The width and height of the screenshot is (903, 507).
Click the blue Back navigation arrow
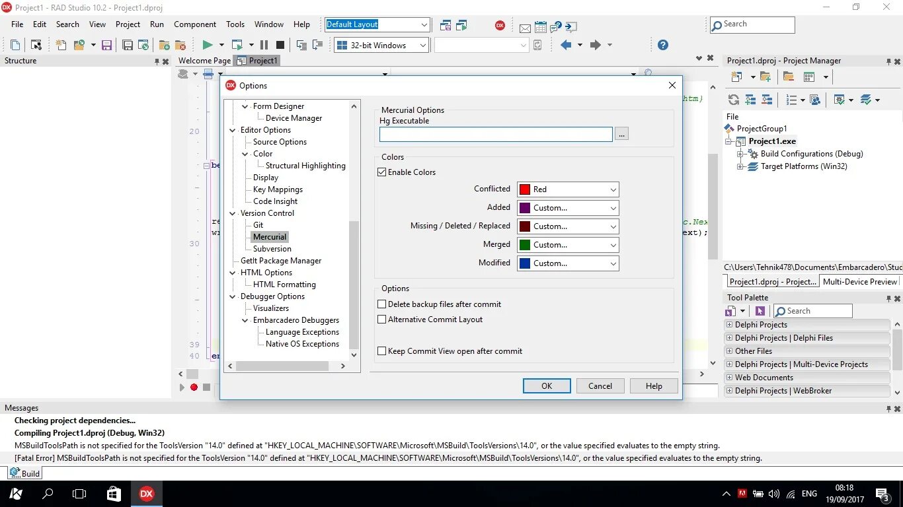click(566, 45)
